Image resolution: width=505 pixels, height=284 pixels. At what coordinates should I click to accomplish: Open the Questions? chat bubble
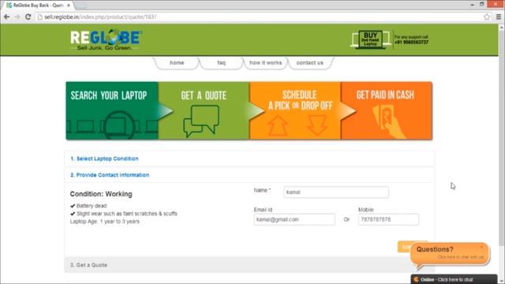coord(450,253)
